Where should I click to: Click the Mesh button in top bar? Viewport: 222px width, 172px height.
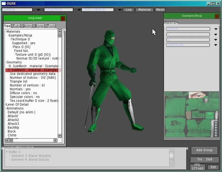tap(160, 10)
